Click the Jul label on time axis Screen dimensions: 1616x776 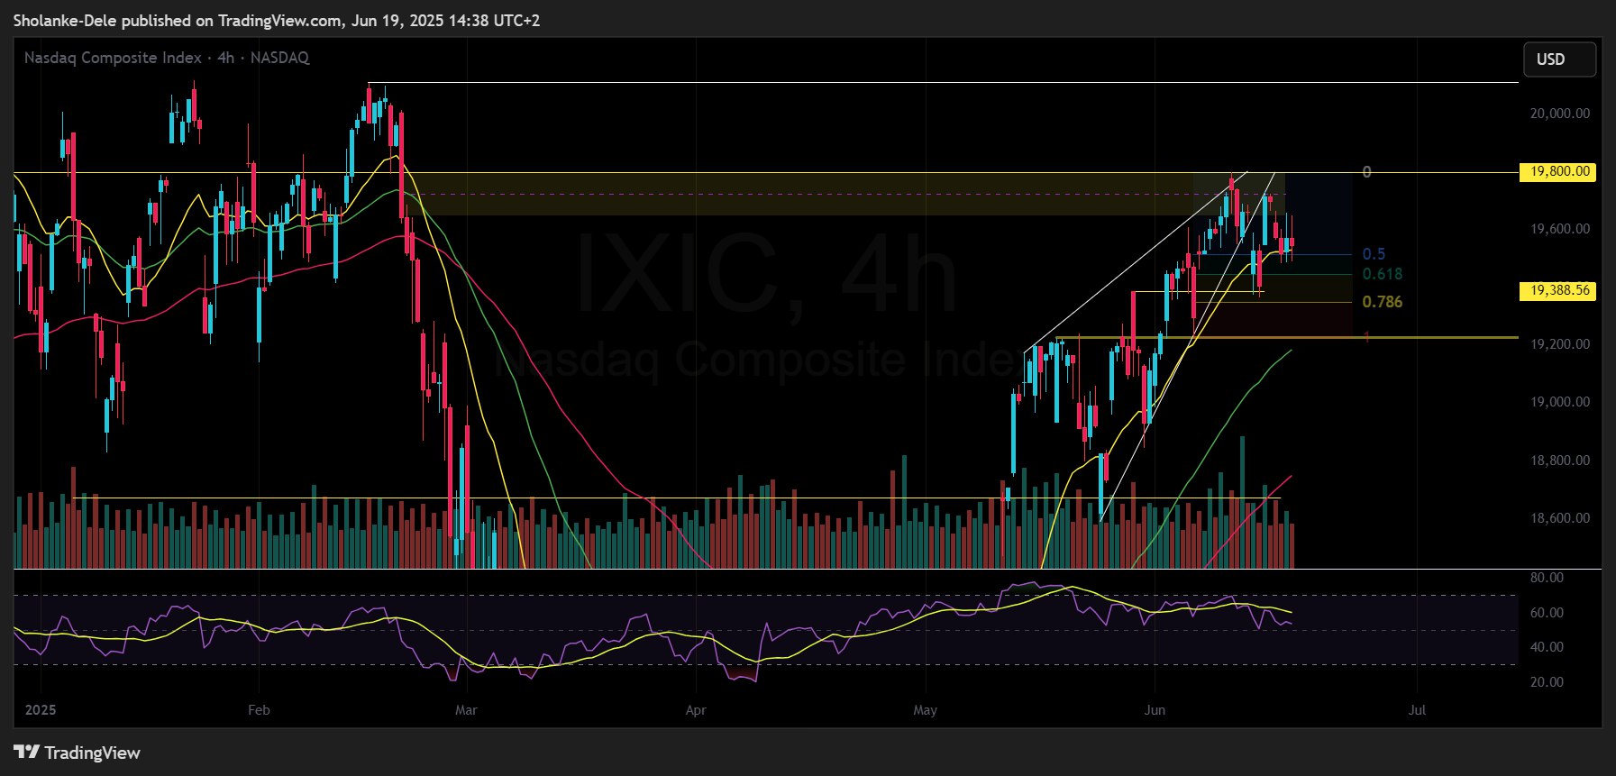[1418, 710]
